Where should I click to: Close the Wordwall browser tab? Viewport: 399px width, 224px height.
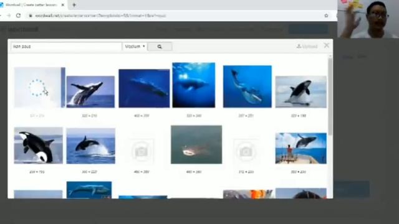(x=62, y=5)
